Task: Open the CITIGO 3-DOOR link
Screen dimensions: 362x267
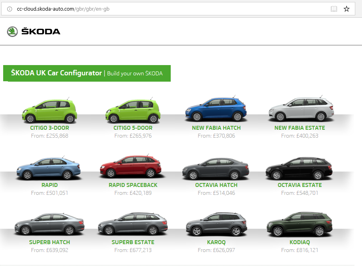Action: click(x=49, y=128)
